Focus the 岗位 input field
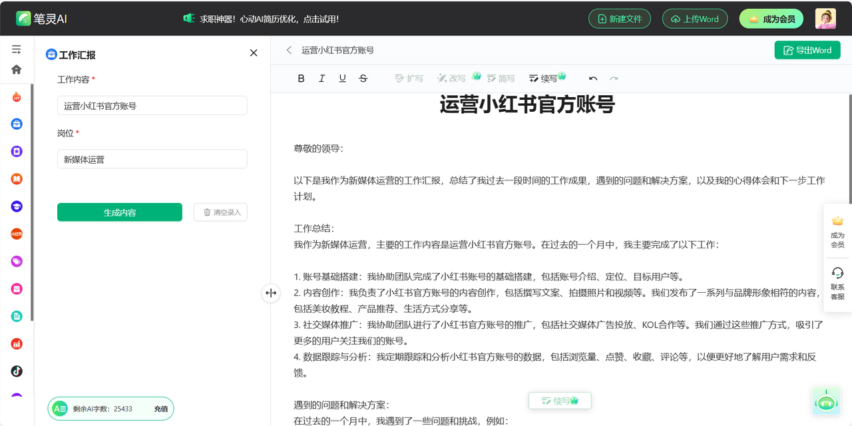 click(152, 159)
